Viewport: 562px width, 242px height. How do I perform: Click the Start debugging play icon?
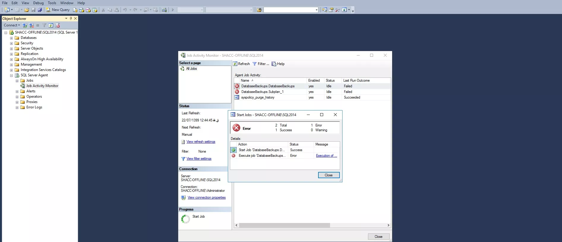[x=173, y=10]
